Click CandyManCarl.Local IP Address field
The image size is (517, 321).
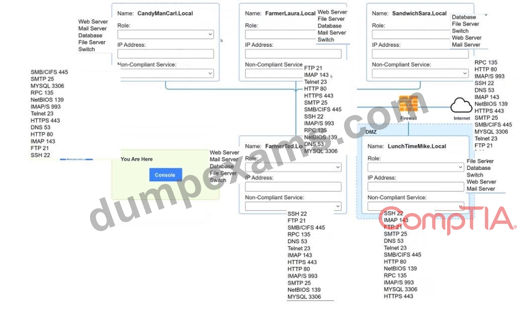click(165, 54)
